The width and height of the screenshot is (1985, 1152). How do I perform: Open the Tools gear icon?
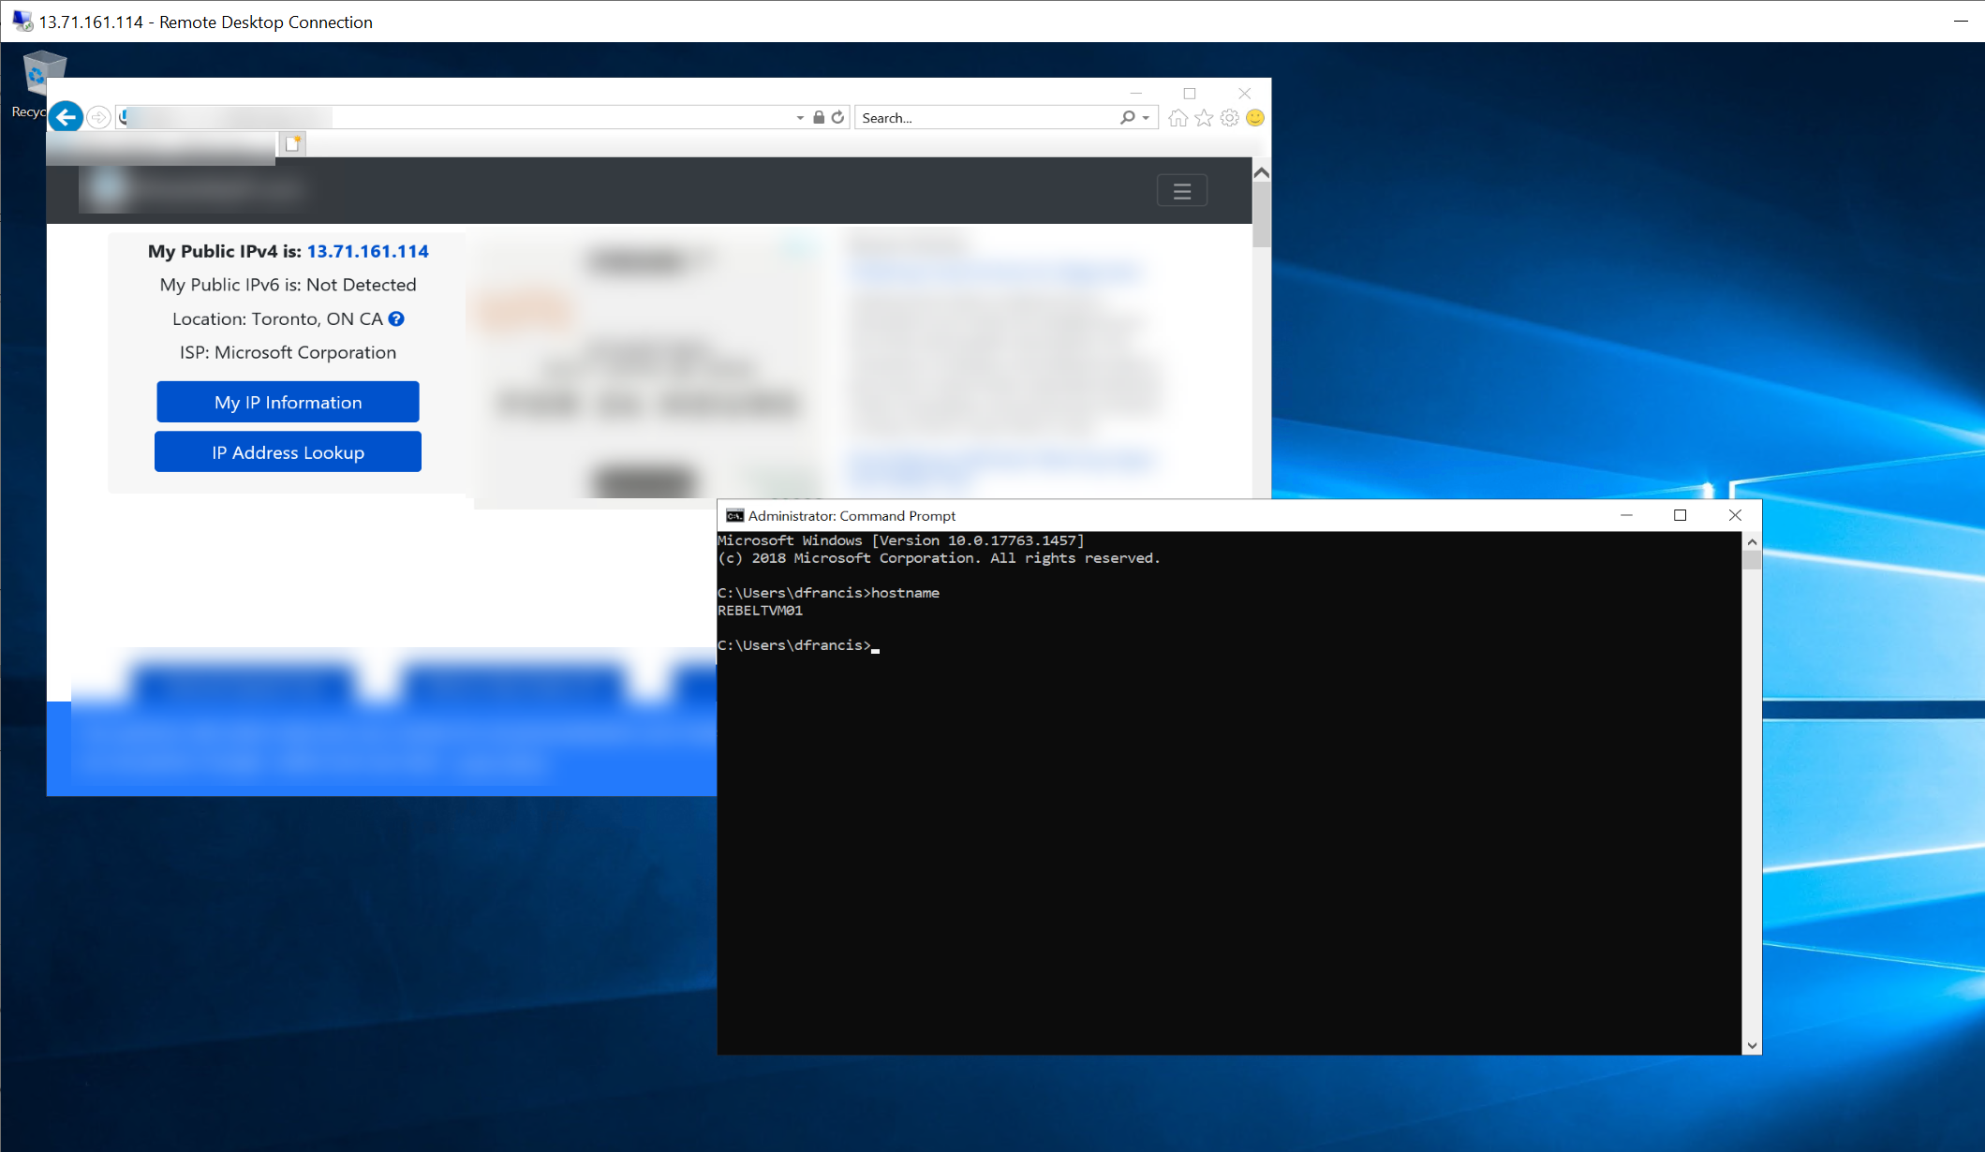tap(1230, 118)
